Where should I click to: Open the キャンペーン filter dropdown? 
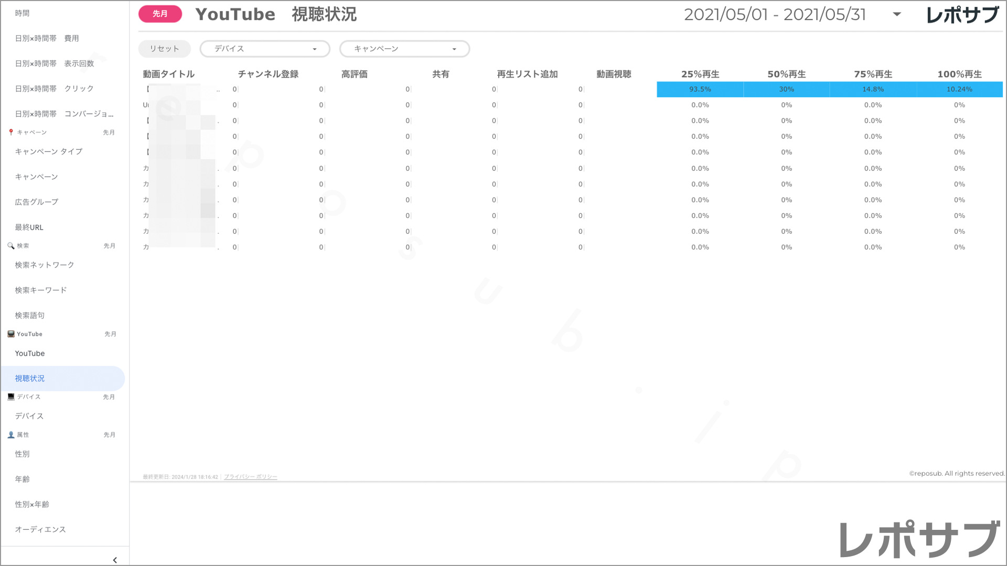[404, 49]
